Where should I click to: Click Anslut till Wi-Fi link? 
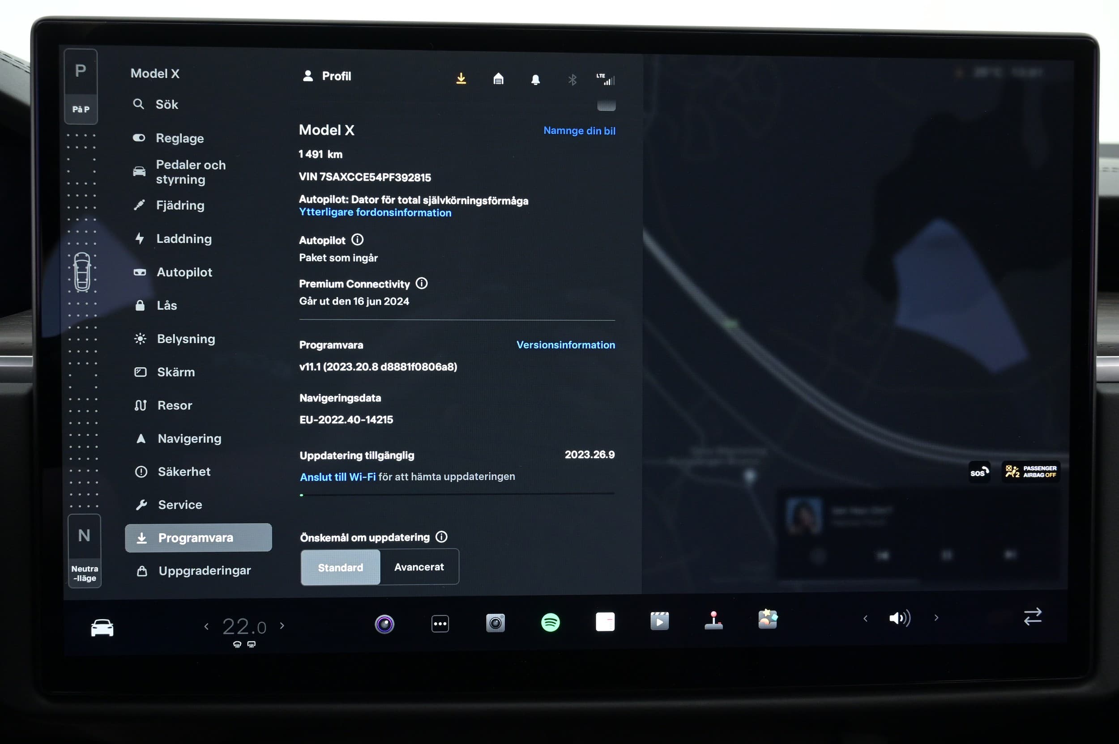pos(337,477)
